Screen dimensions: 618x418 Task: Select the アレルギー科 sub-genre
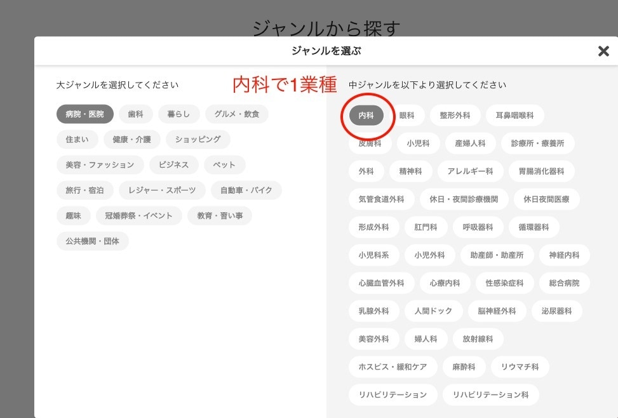(471, 171)
